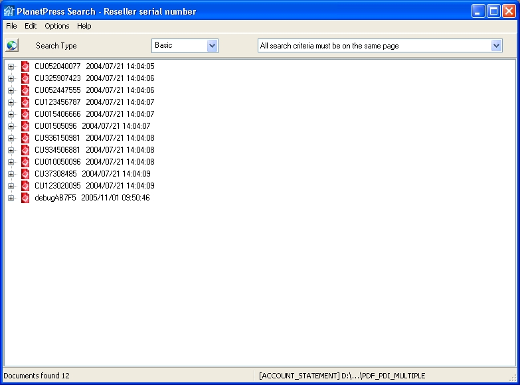520x385 pixels.
Task: Select the row CU010050096 2004/07/21 14:04:08
Action: coord(94,162)
